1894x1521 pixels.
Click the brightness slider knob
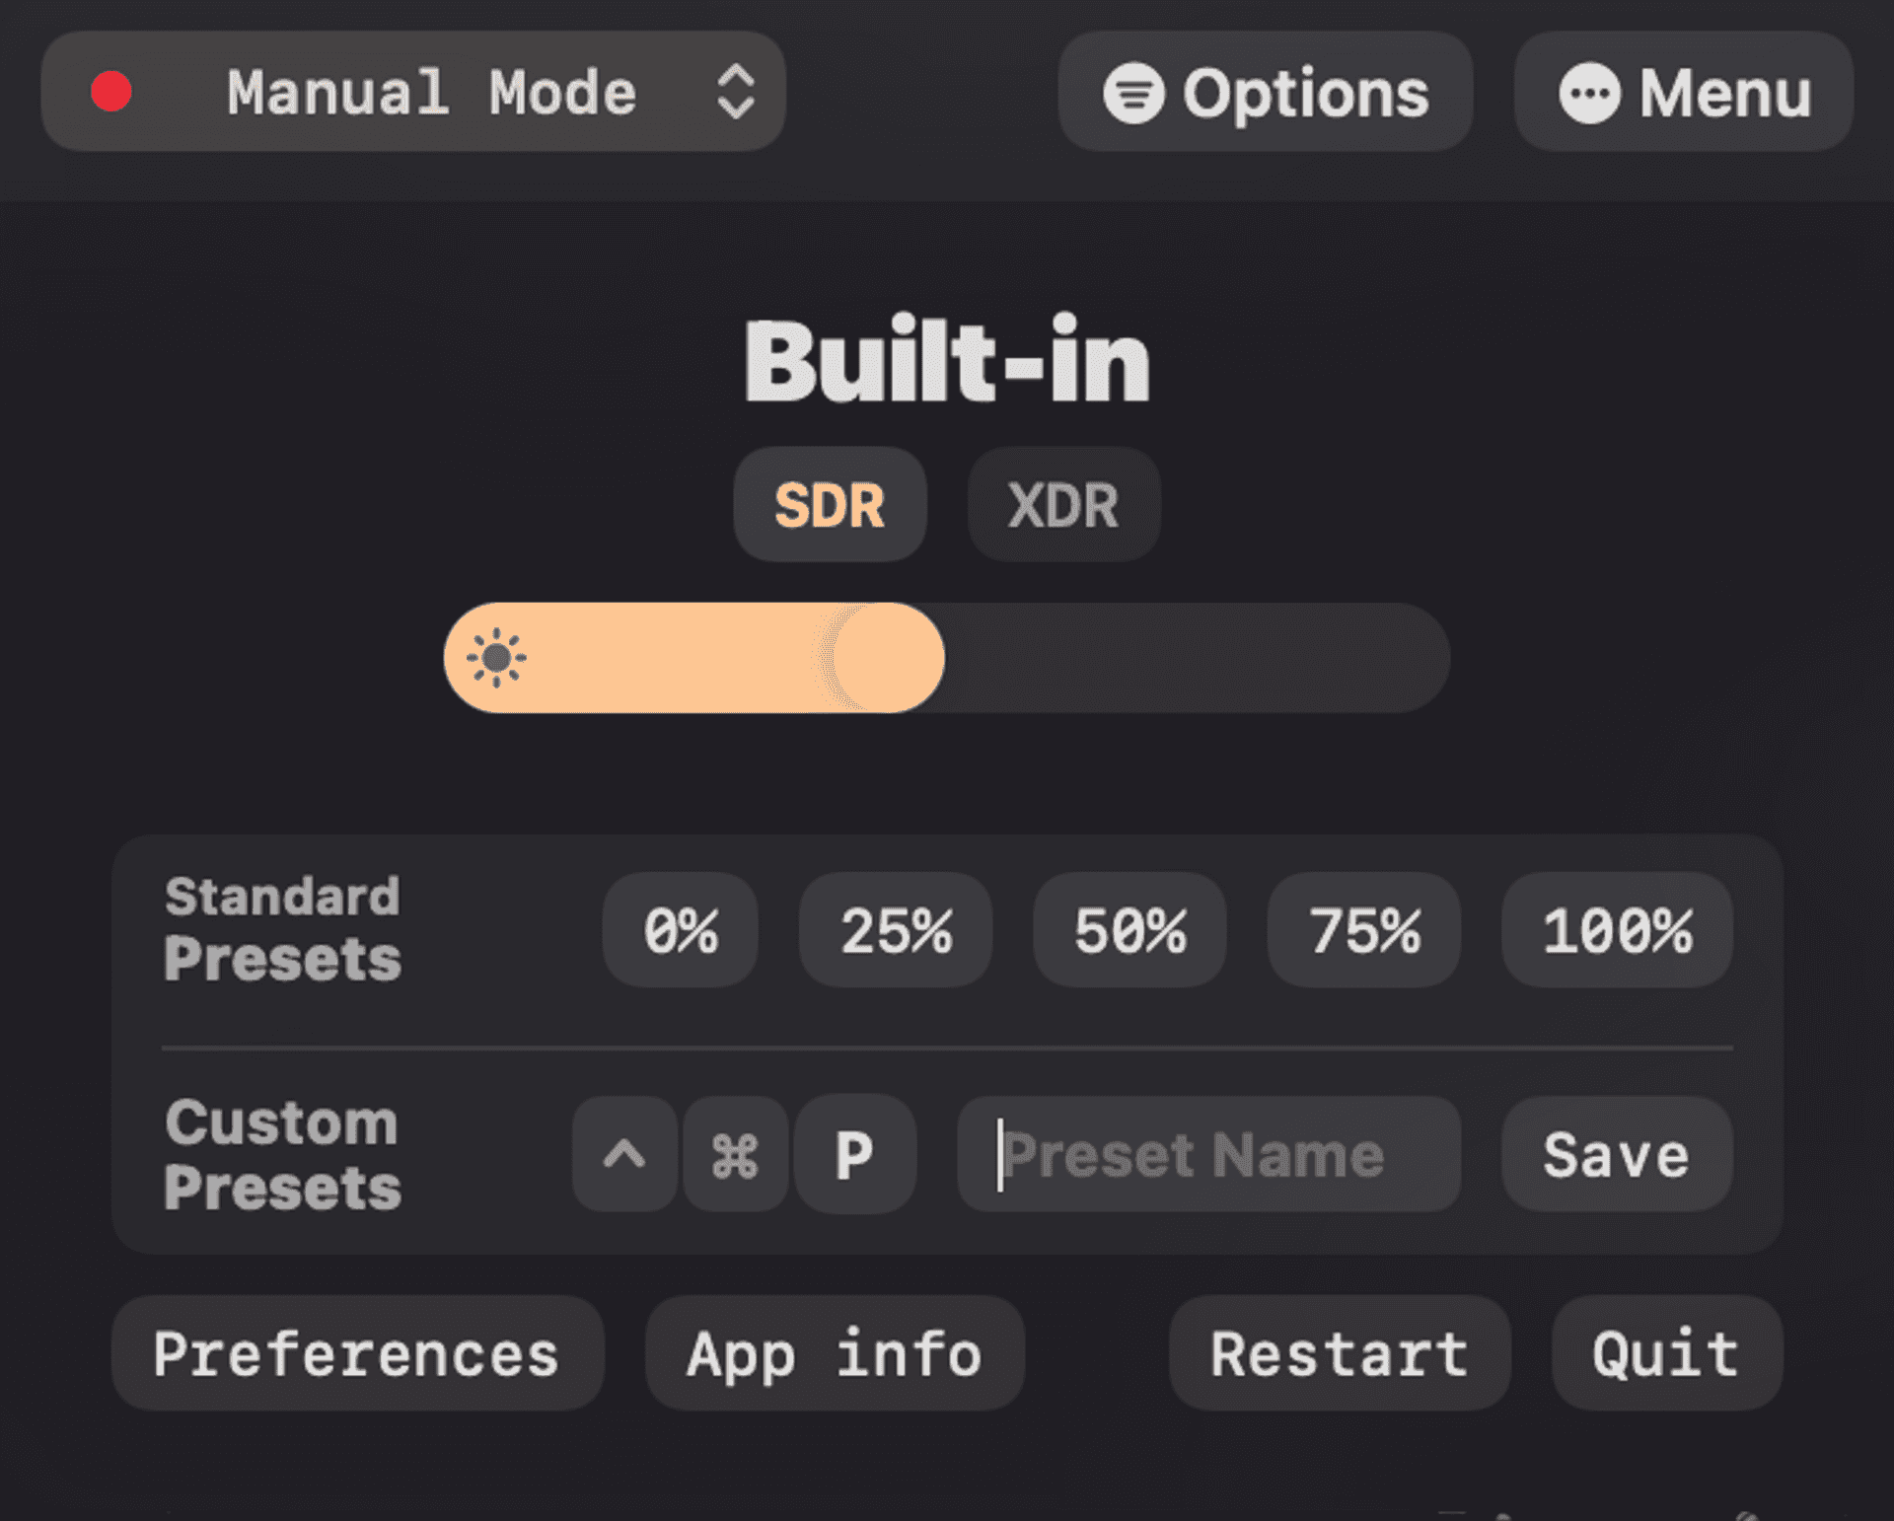coord(888,658)
